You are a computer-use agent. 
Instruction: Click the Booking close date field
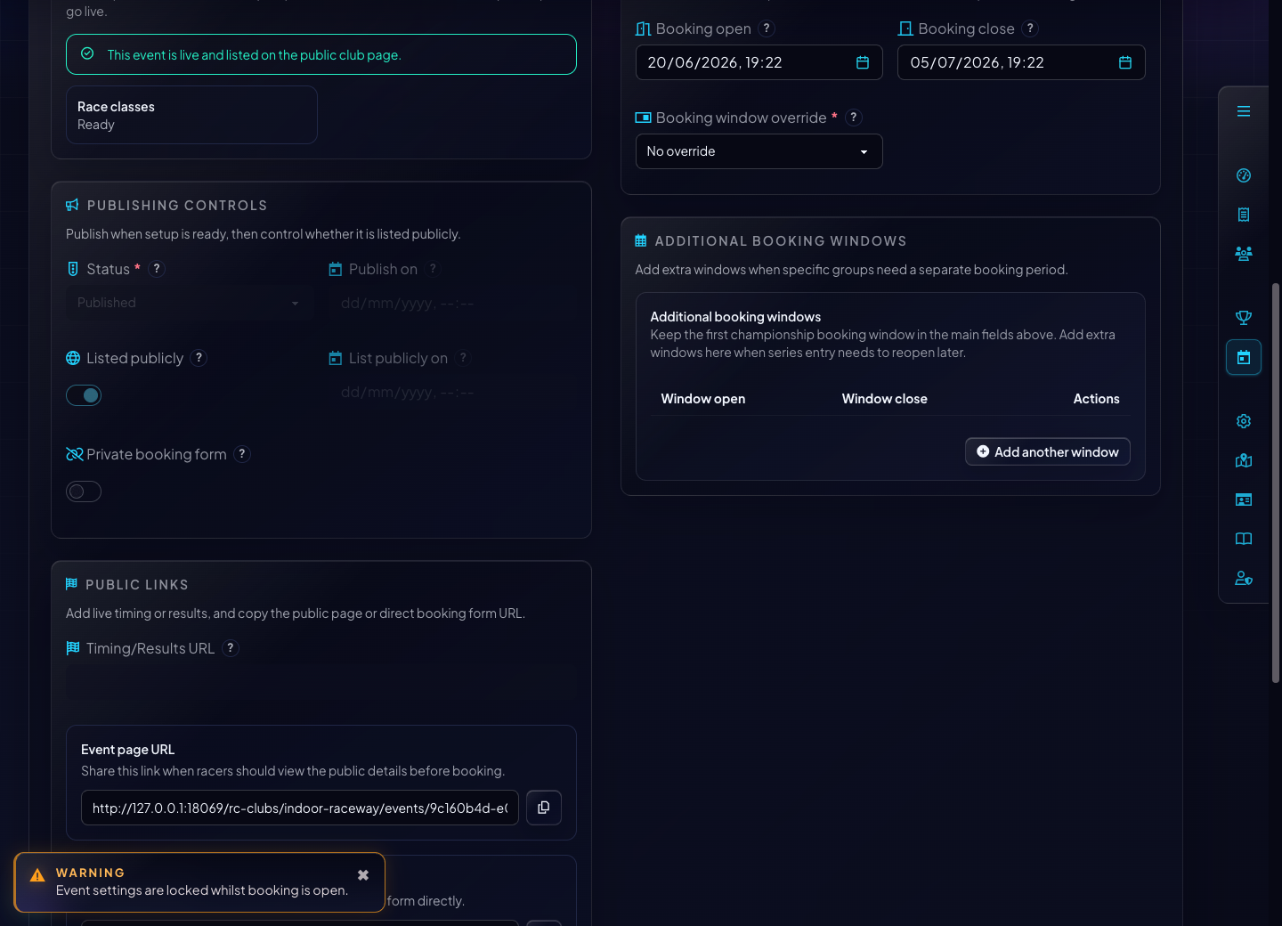pyautogui.click(x=1021, y=62)
